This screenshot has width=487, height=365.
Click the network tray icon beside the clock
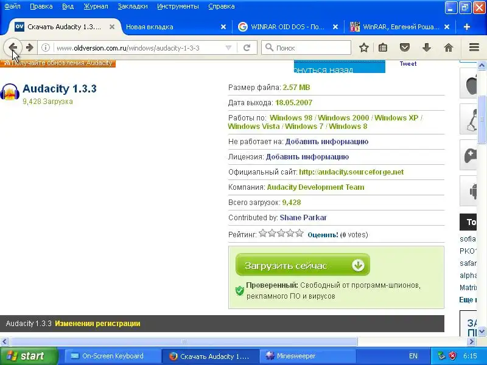[x=441, y=356]
